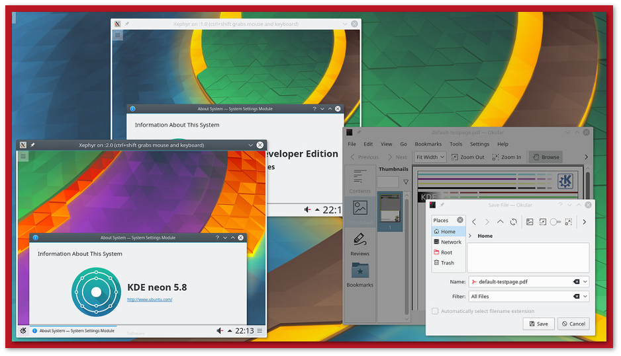Open Fit Width zoom dropdown
This screenshot has width=621, height=356.
[x=430, y=157]
